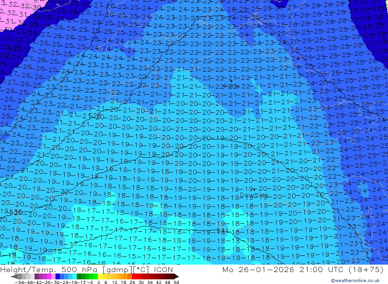
Task: Select the dark green swatch in the legend
Action: (x=79, y=276)
